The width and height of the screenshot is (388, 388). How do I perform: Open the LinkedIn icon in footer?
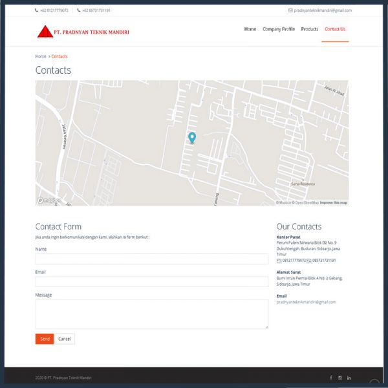pos(349,378)
